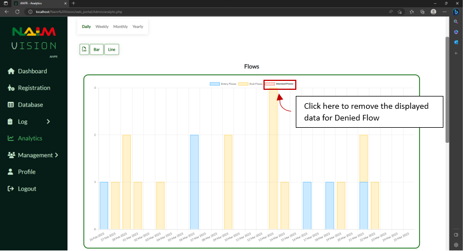Click the Registration icon in sidebar
Screen dimensions: 464x251
click(x=11, y=88)
